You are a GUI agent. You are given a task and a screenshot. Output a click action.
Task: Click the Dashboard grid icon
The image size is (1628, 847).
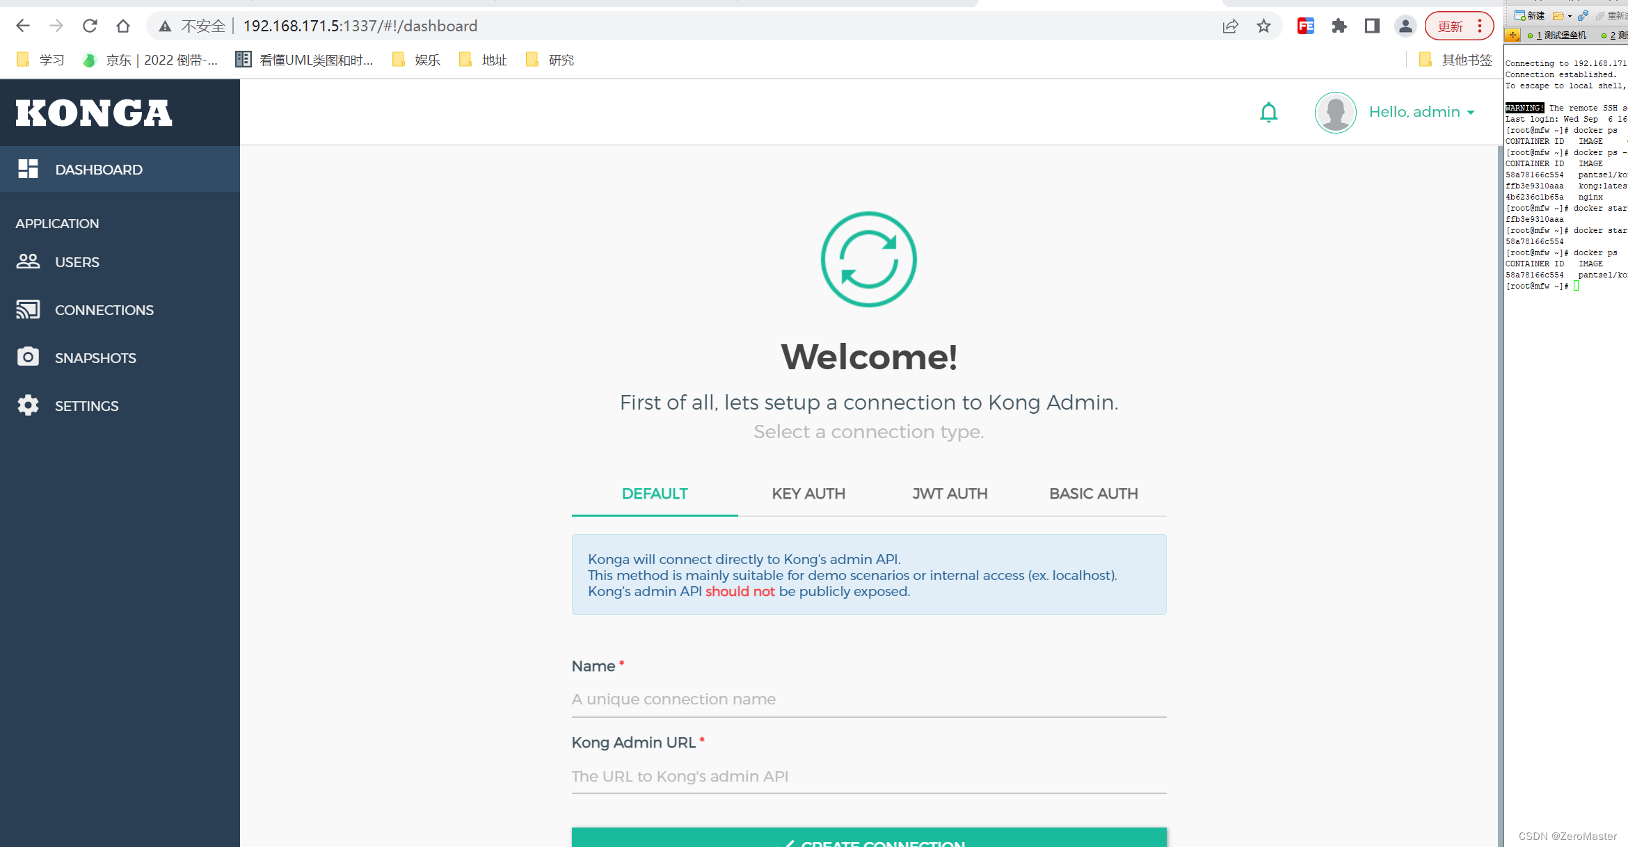(28, 169)
